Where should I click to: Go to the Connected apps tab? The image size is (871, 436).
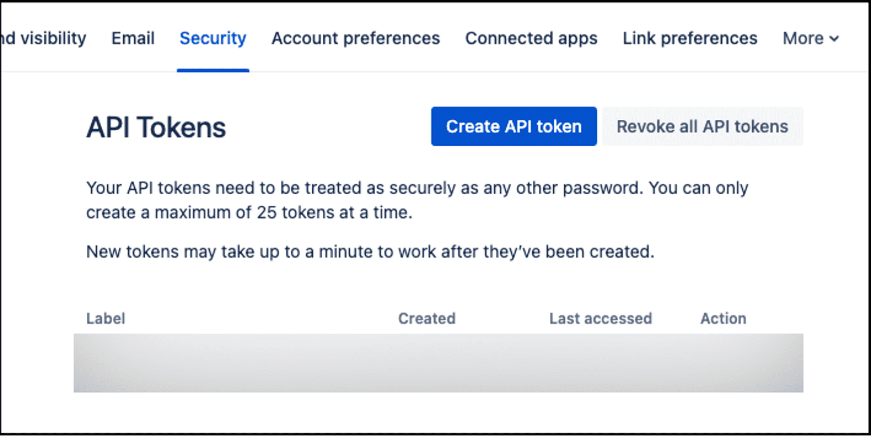point(531,38)
